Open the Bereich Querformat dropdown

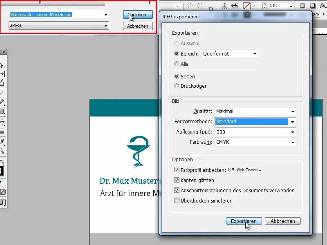coord(230,54)
